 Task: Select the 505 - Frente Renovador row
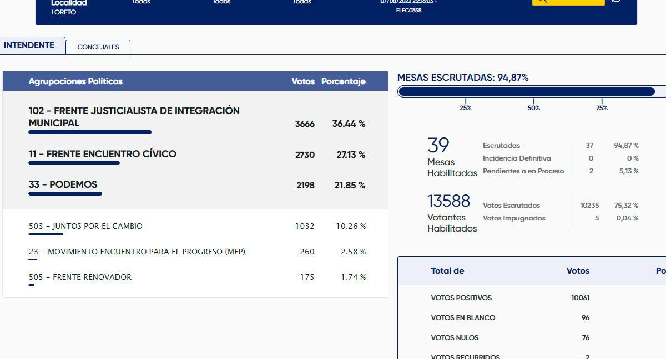[x=80, y=277]
